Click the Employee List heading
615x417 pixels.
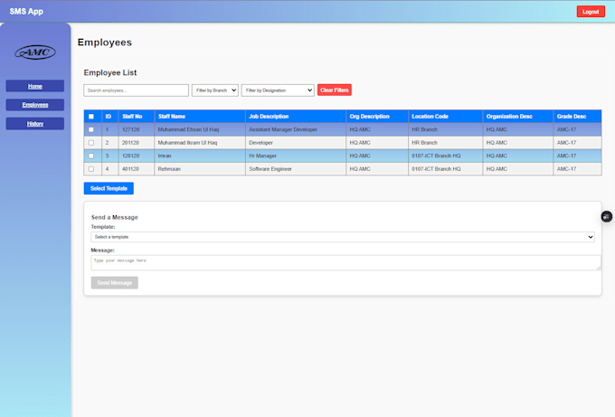click(110, 72)
